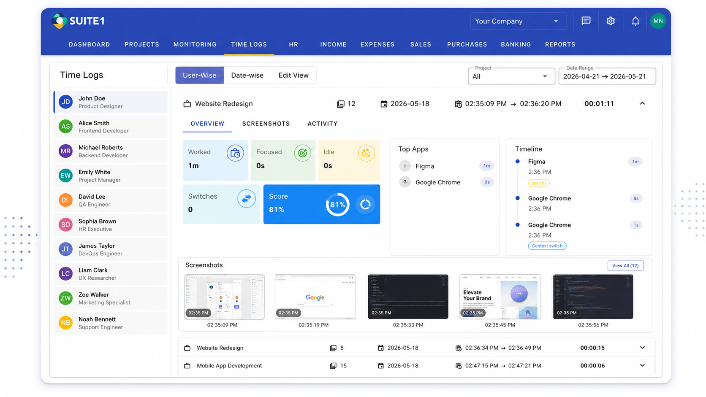Open the MN user avatar menu
The height and width of the screenshot is (397, 706).
[658, 21]
